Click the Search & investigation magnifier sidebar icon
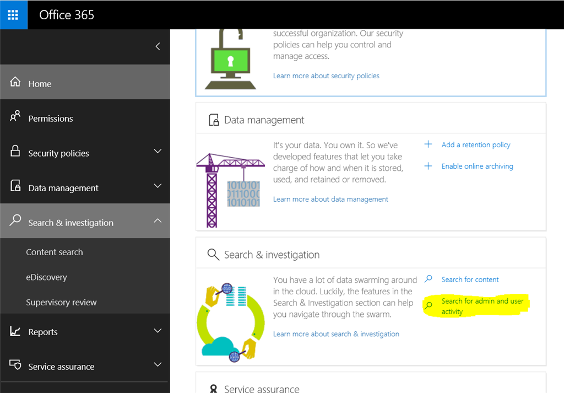 coord(15,220)
